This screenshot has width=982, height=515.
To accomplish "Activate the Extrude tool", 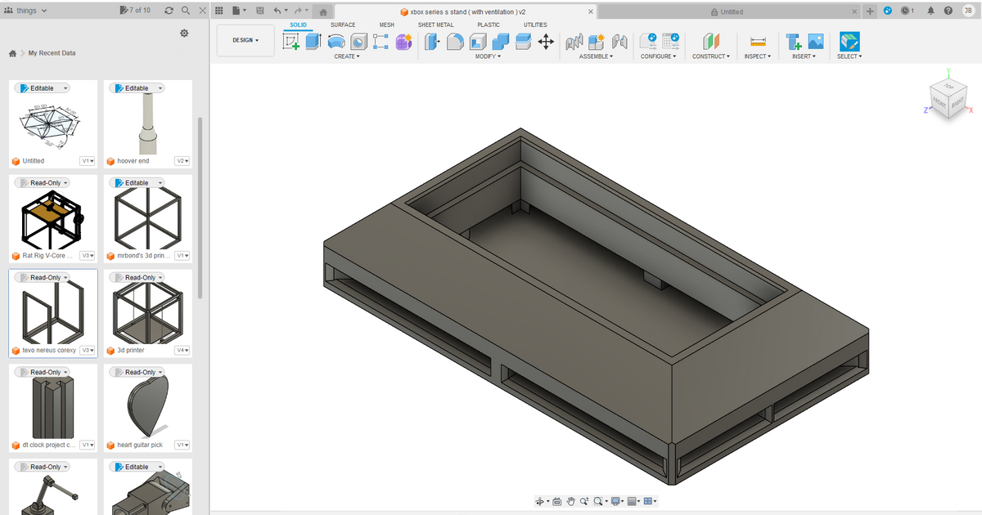I will 312,39.
